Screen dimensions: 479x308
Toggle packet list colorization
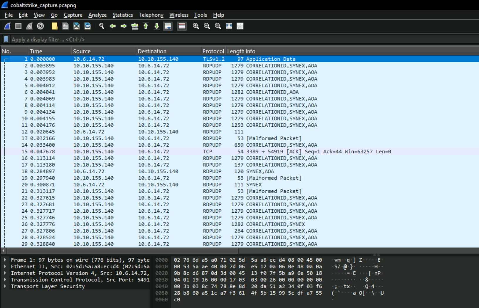click(x=182, y=26)
